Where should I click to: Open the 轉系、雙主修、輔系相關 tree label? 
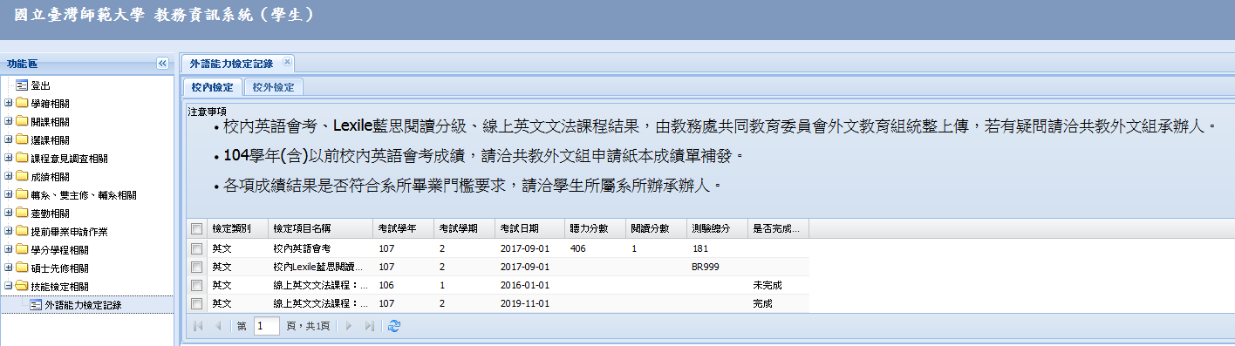click(x=84, y=195)
